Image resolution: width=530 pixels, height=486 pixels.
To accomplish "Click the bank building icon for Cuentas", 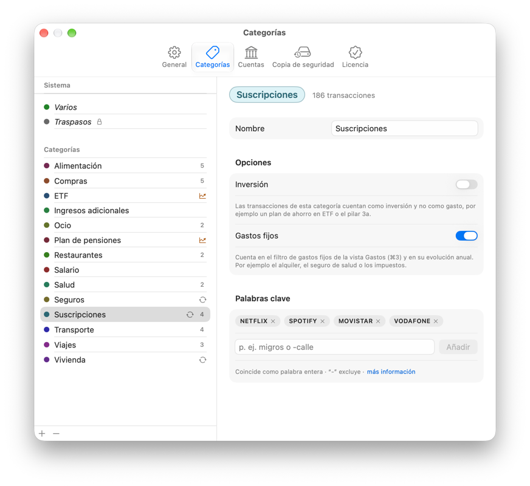I will coord(251,52).
